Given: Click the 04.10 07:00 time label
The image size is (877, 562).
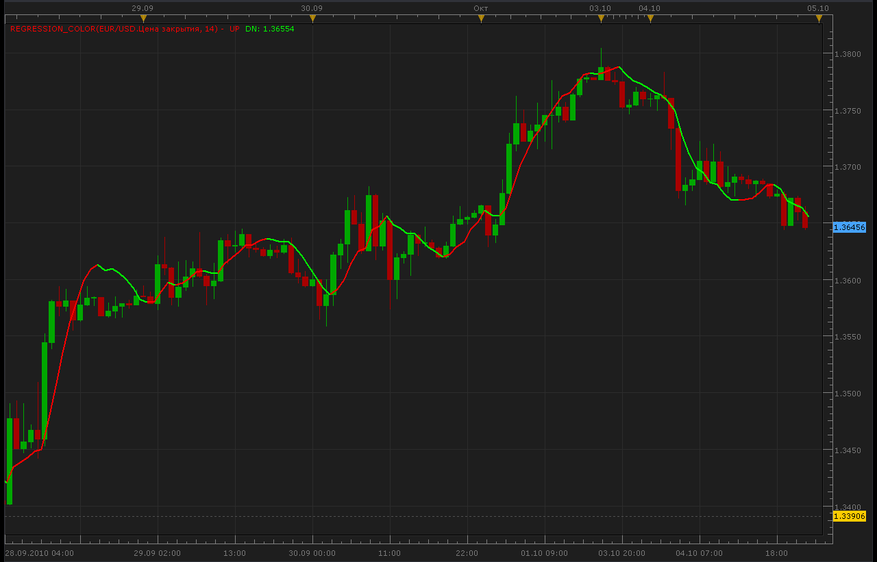Looking at the screenshot, I should [x=700, y=553].
